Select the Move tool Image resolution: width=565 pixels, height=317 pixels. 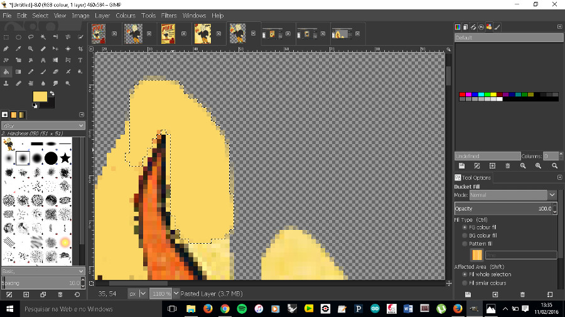55,48
